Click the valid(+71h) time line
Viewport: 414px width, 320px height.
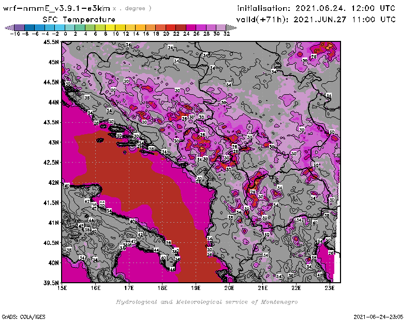pyautogui.click(x=316, y=19)
